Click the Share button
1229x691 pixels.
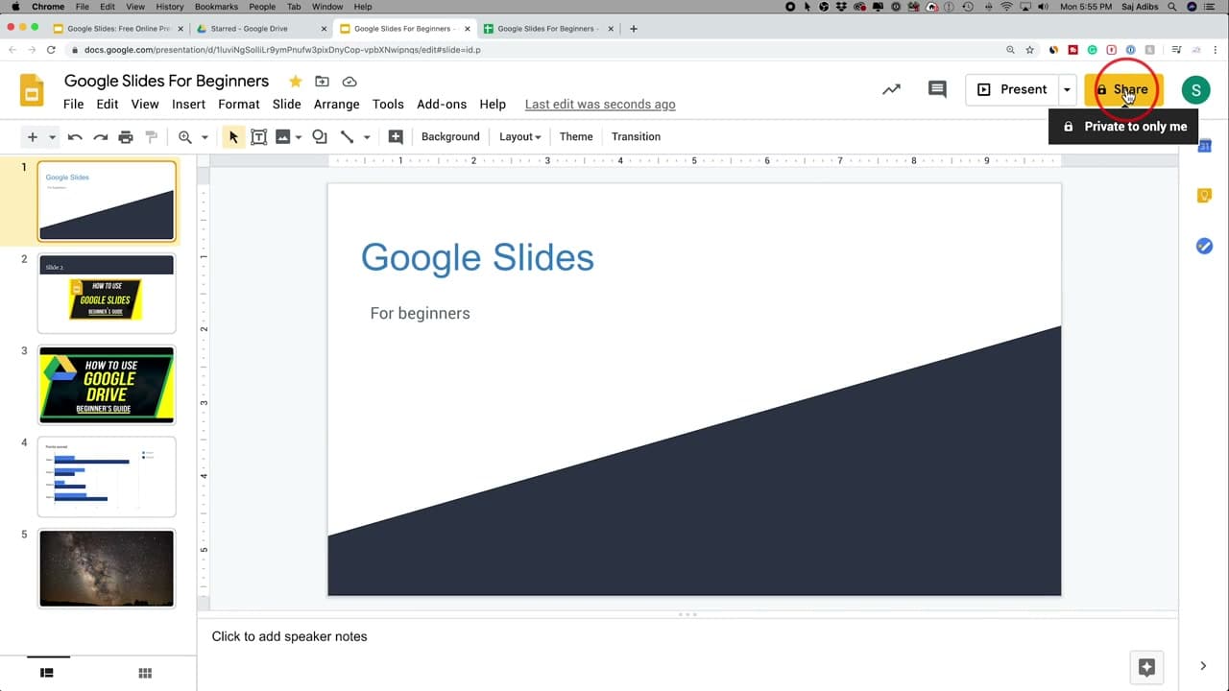(1123, 89)
